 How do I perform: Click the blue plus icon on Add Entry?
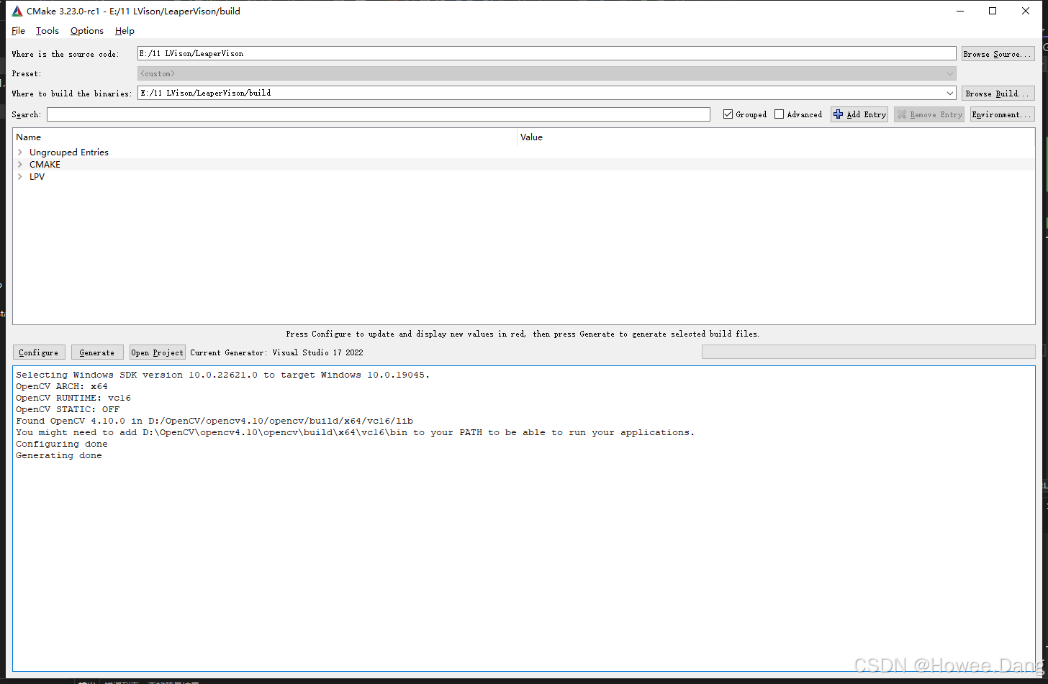coord(838,114)
